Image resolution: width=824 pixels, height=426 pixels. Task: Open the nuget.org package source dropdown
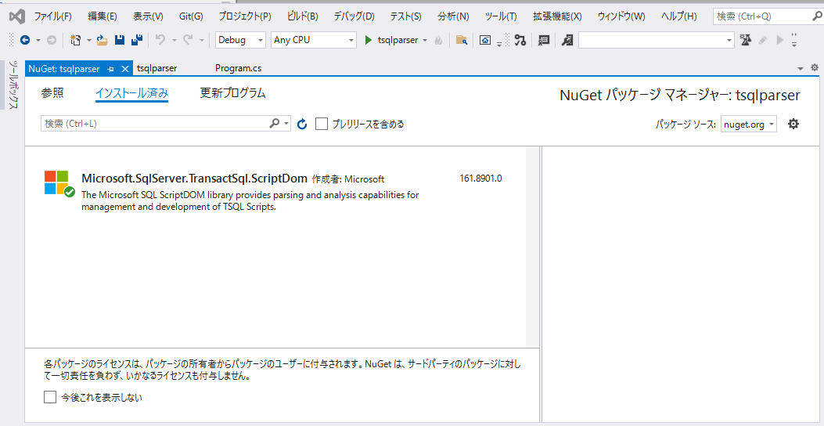tap(748, 125)
